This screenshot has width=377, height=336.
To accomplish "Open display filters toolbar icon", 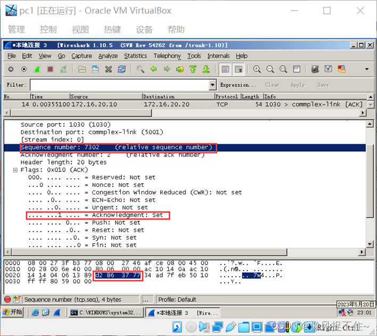I will click(x=328, y=69).
